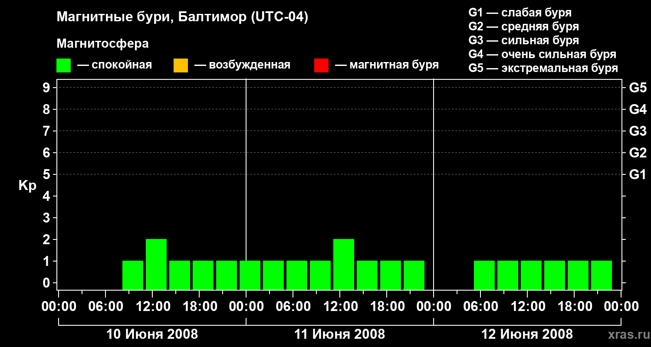Select the line "G5 — экстремальная буря"

[543, 68]
